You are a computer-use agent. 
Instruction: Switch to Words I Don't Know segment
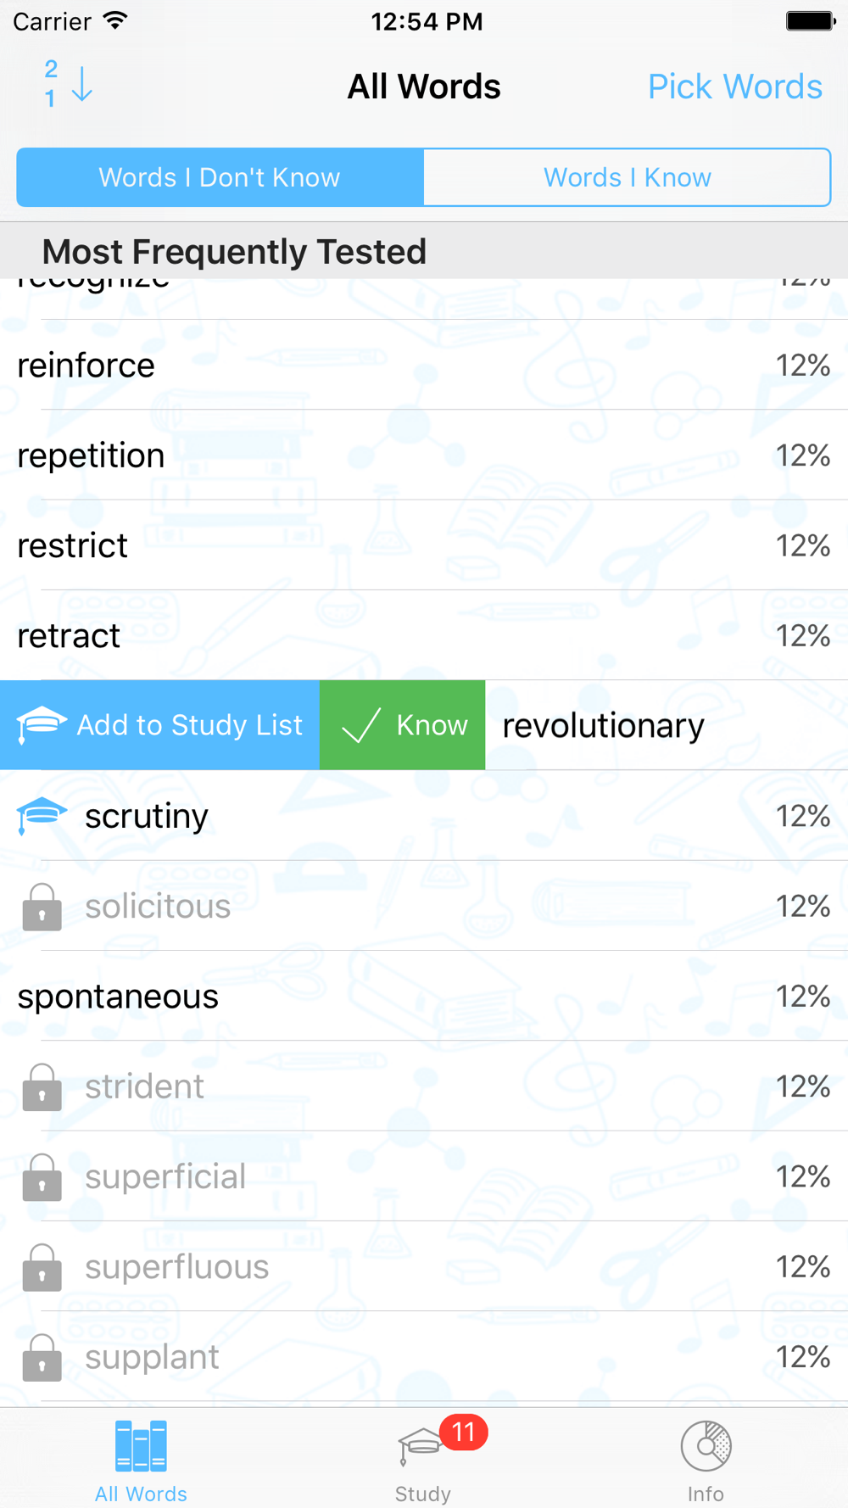click(220, 177)
